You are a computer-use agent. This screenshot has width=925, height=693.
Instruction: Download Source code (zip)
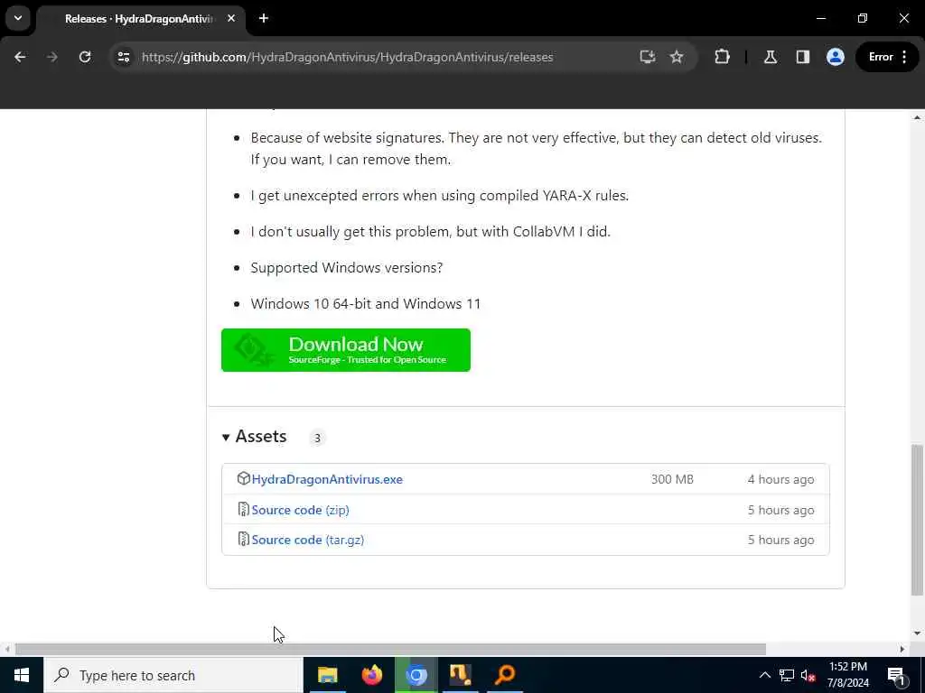[300, 510]
